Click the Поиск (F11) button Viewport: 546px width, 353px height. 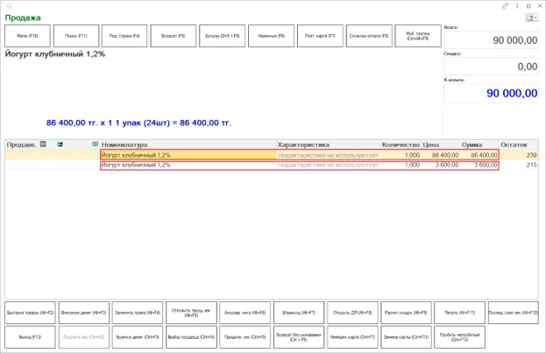point(76,36)
